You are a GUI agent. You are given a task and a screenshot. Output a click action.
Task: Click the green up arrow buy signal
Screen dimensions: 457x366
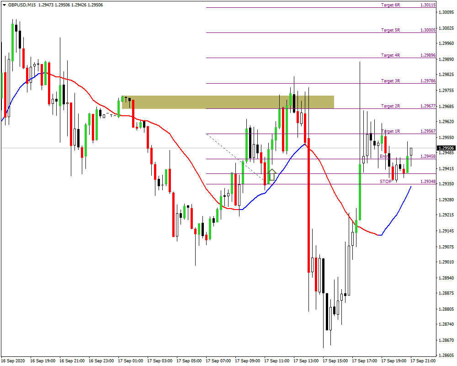click(x=272, y=174)
